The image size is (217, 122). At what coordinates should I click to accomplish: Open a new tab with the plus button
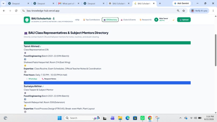160,4
